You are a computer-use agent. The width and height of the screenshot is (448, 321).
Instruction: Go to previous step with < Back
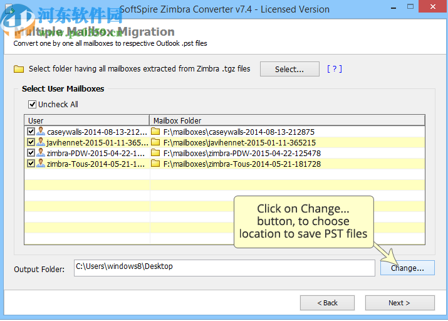click(328, 303)
